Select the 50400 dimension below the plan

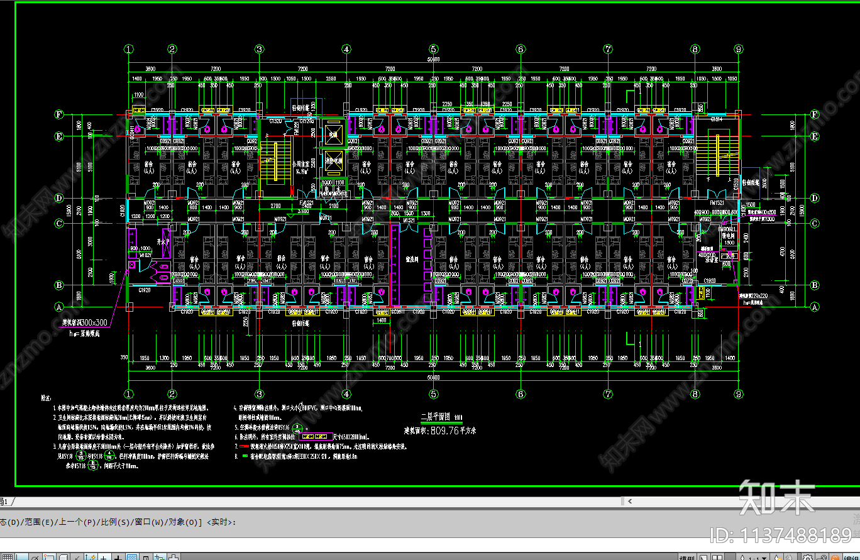pyautogui.click(x=433, y=378)
